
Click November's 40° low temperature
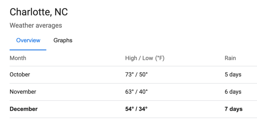pos(144,92)
